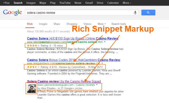Click the www.latestcasinobonuses.com URL text
The height and width of the screenshot is (103, 169).
pyautogui.click(x=65, y=42)
